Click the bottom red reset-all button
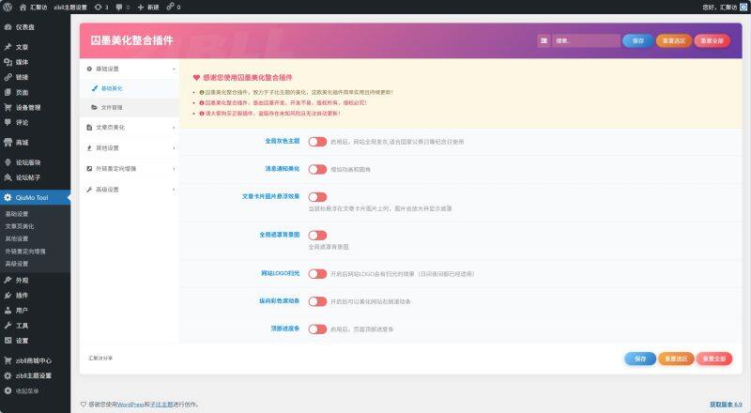Screen dimensions: 751x413 click(714, 359)
